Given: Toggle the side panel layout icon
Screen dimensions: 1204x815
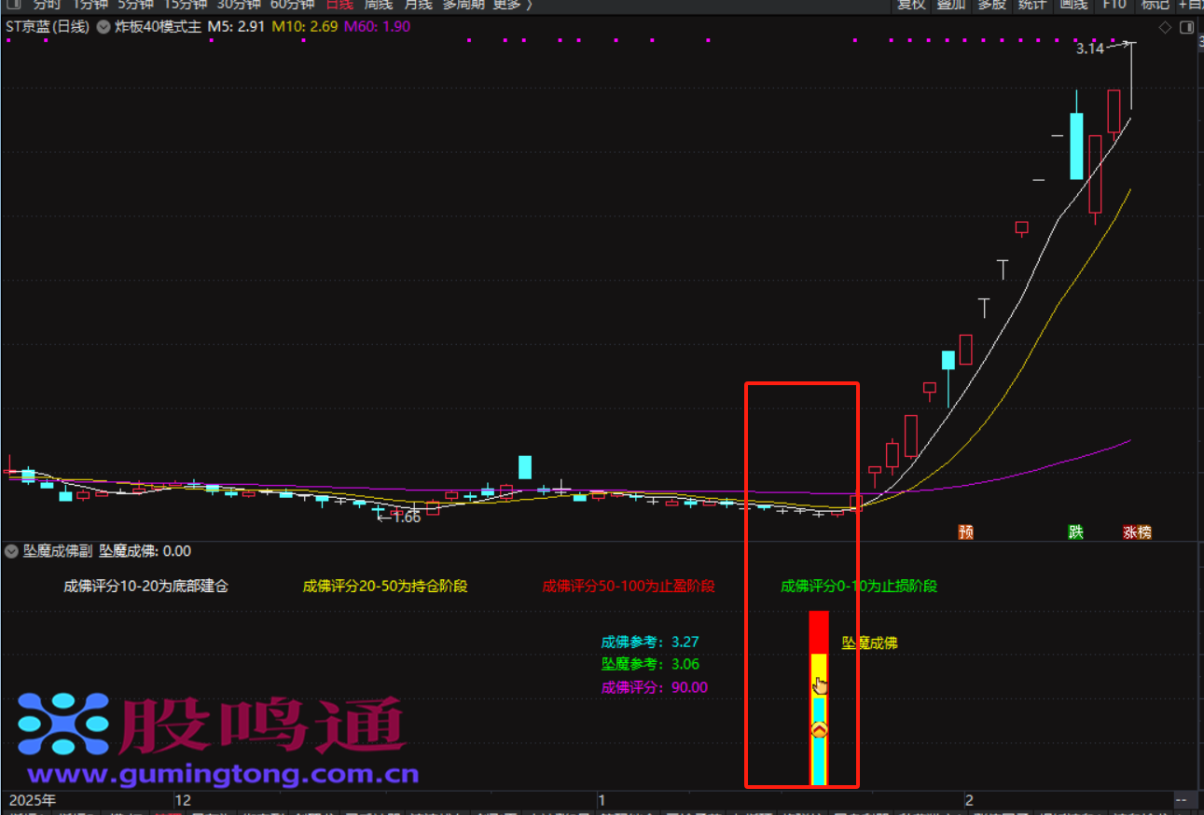Looking at the screenshot, I should pos(1185,27).
